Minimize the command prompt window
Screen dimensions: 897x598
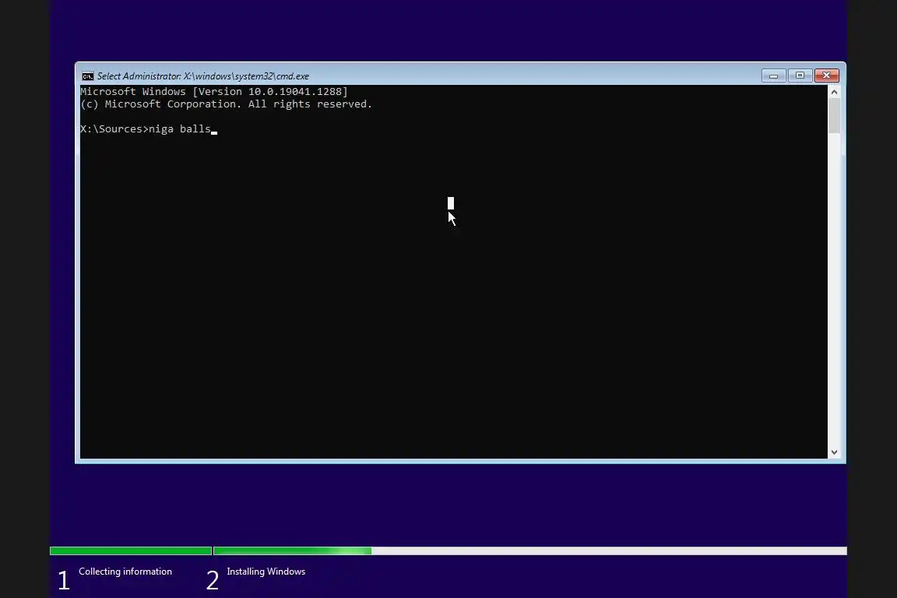[x=773, y=76]
